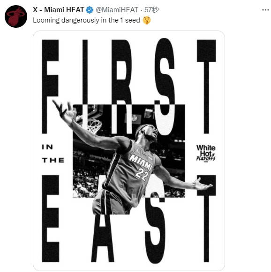Click the player's headband in the photo
This screenshot has width=271, height=272.
click(142, 130)
